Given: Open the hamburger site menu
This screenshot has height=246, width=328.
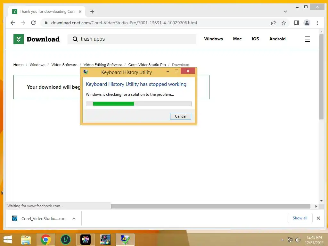Looking at the screenshot, I should tap(307, 39).
